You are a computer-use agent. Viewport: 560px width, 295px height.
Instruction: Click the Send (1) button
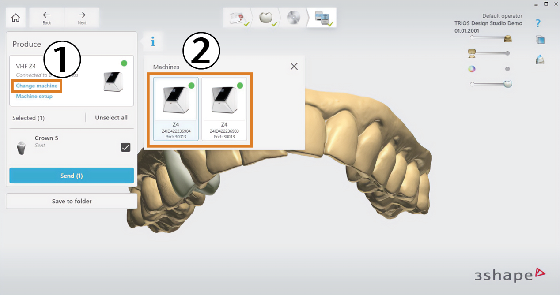point(72,176)
